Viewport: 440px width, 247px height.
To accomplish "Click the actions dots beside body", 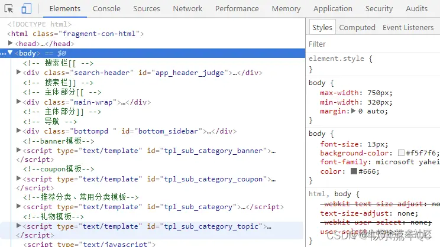I will pos(3,53).
